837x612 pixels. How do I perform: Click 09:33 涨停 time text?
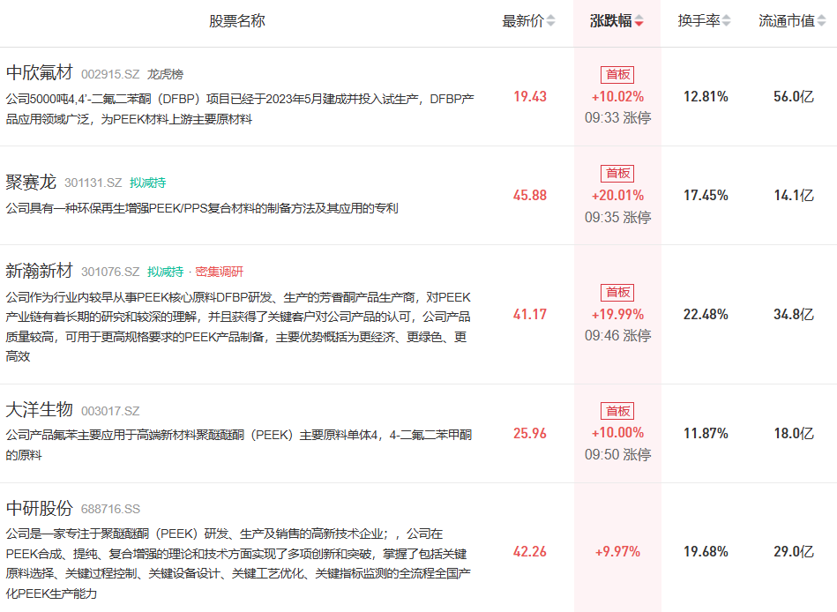(x=617, y=117)
